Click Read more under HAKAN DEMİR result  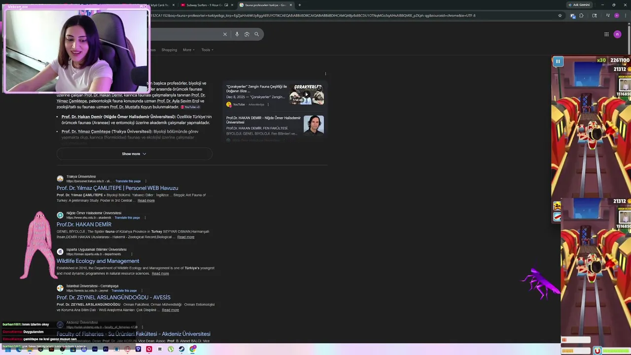[x=186, y=237]
